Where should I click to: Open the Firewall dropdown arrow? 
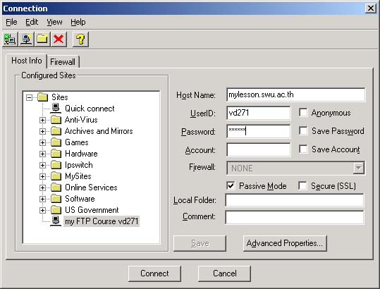[x=359, y=168]
